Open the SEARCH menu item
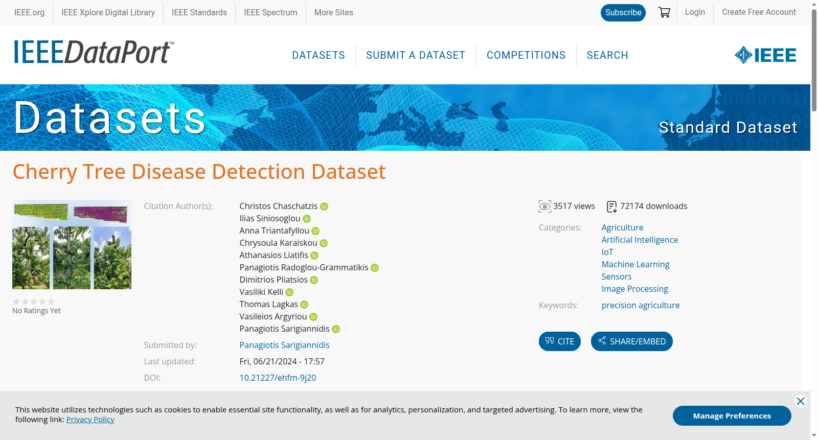Image resolution: width=818 pixels, height=440 pixels. [607, 55]
